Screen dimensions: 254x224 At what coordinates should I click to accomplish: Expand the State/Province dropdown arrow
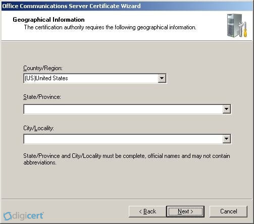pos(227,109)
